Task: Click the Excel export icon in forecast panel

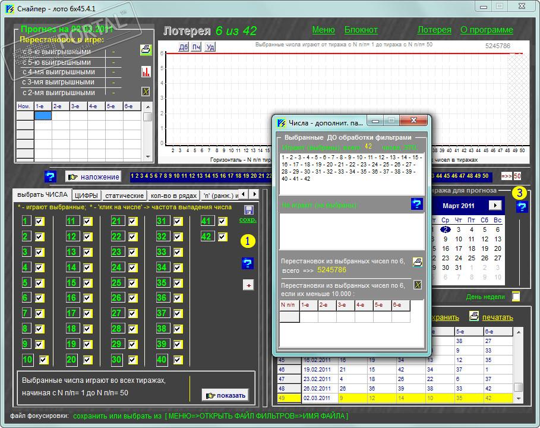Action: 146,92
